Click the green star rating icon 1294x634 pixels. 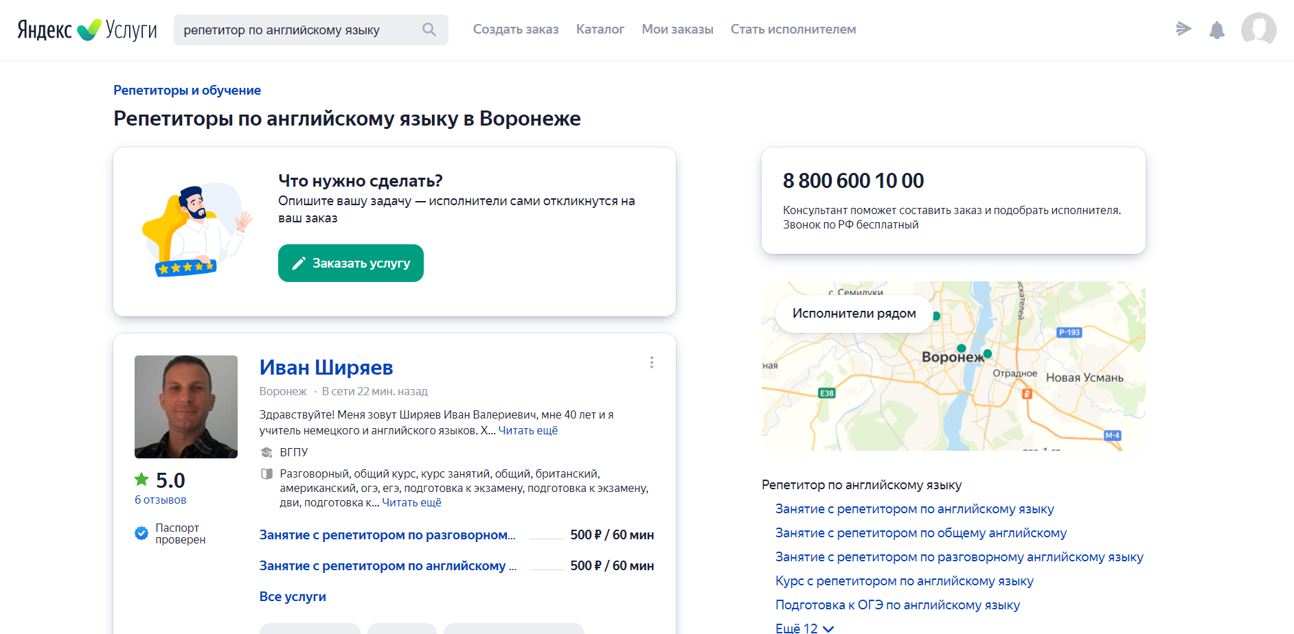[x=141, y=480]
